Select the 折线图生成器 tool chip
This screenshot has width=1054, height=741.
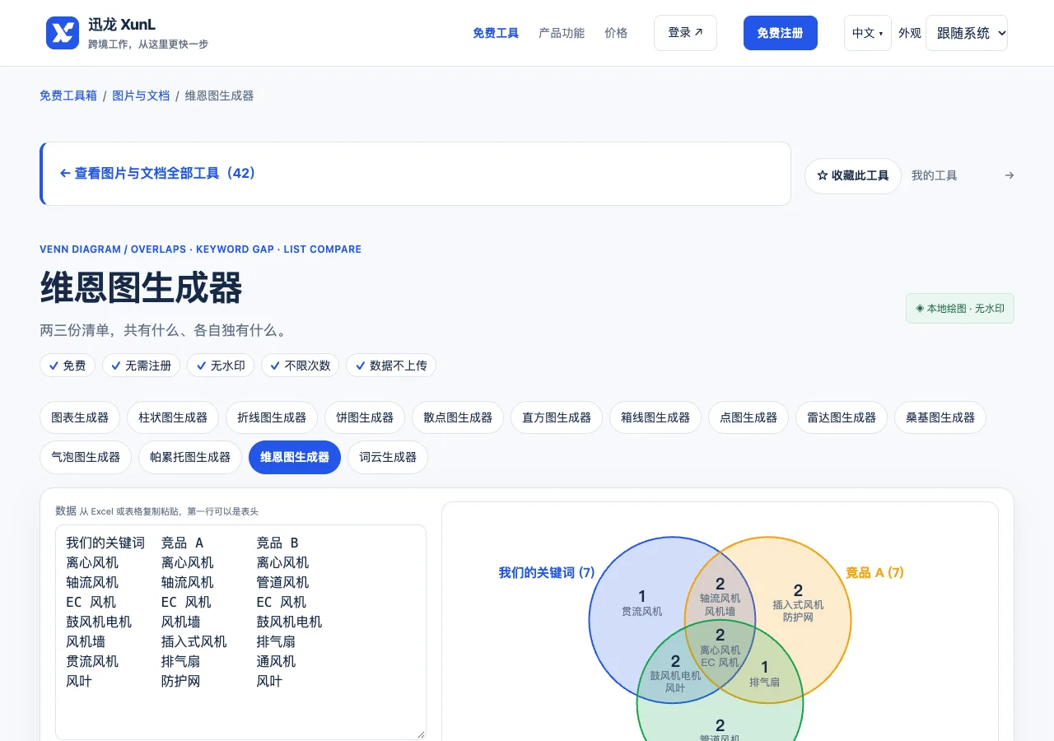272,417
